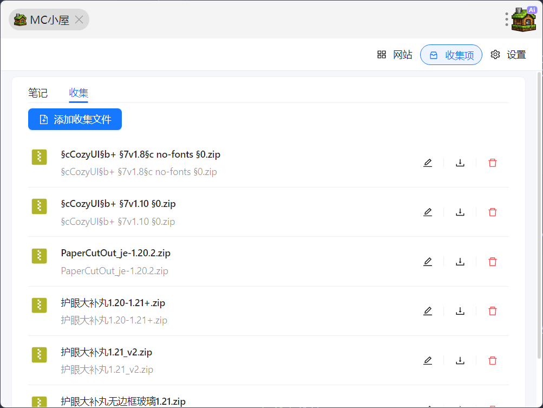Delete the §cCozyUI §7v1.10 zip file
Viewport: 543px width, 408px height.
[x=493, y=212]
